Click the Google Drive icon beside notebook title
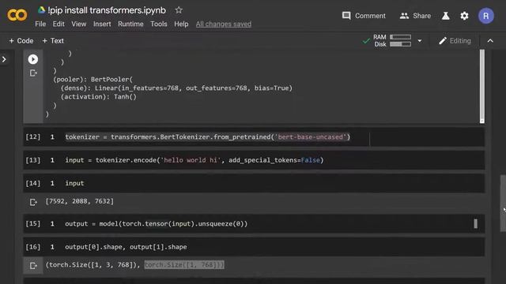 point(41,10)
